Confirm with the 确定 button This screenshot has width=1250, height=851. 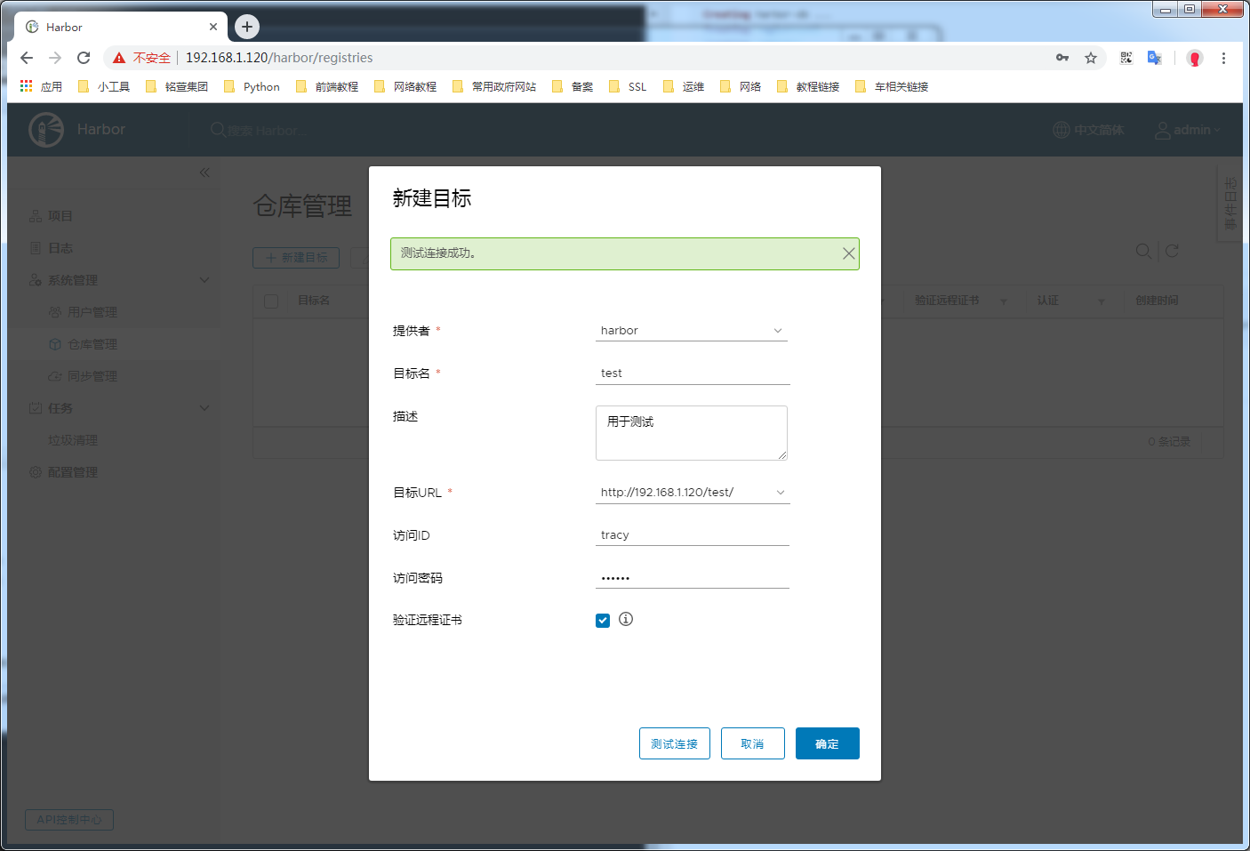coord(827,743)
